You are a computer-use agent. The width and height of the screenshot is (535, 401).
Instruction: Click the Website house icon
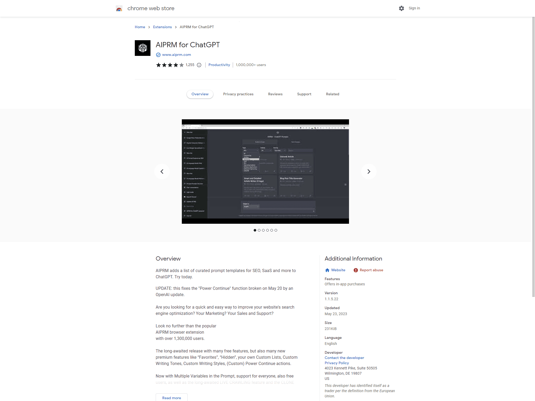pos(327,270)
